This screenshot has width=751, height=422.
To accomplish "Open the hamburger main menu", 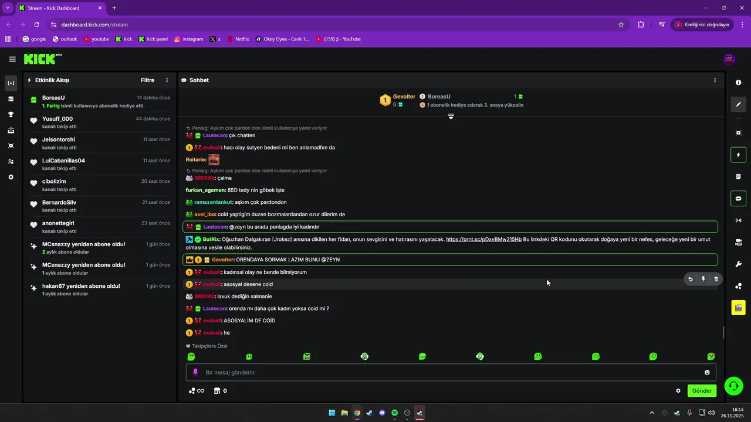I will click(x=12, y=59).
